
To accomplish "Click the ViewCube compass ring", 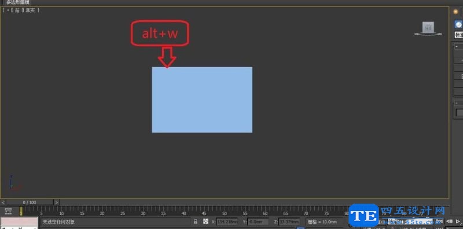I will click(428, 34).
